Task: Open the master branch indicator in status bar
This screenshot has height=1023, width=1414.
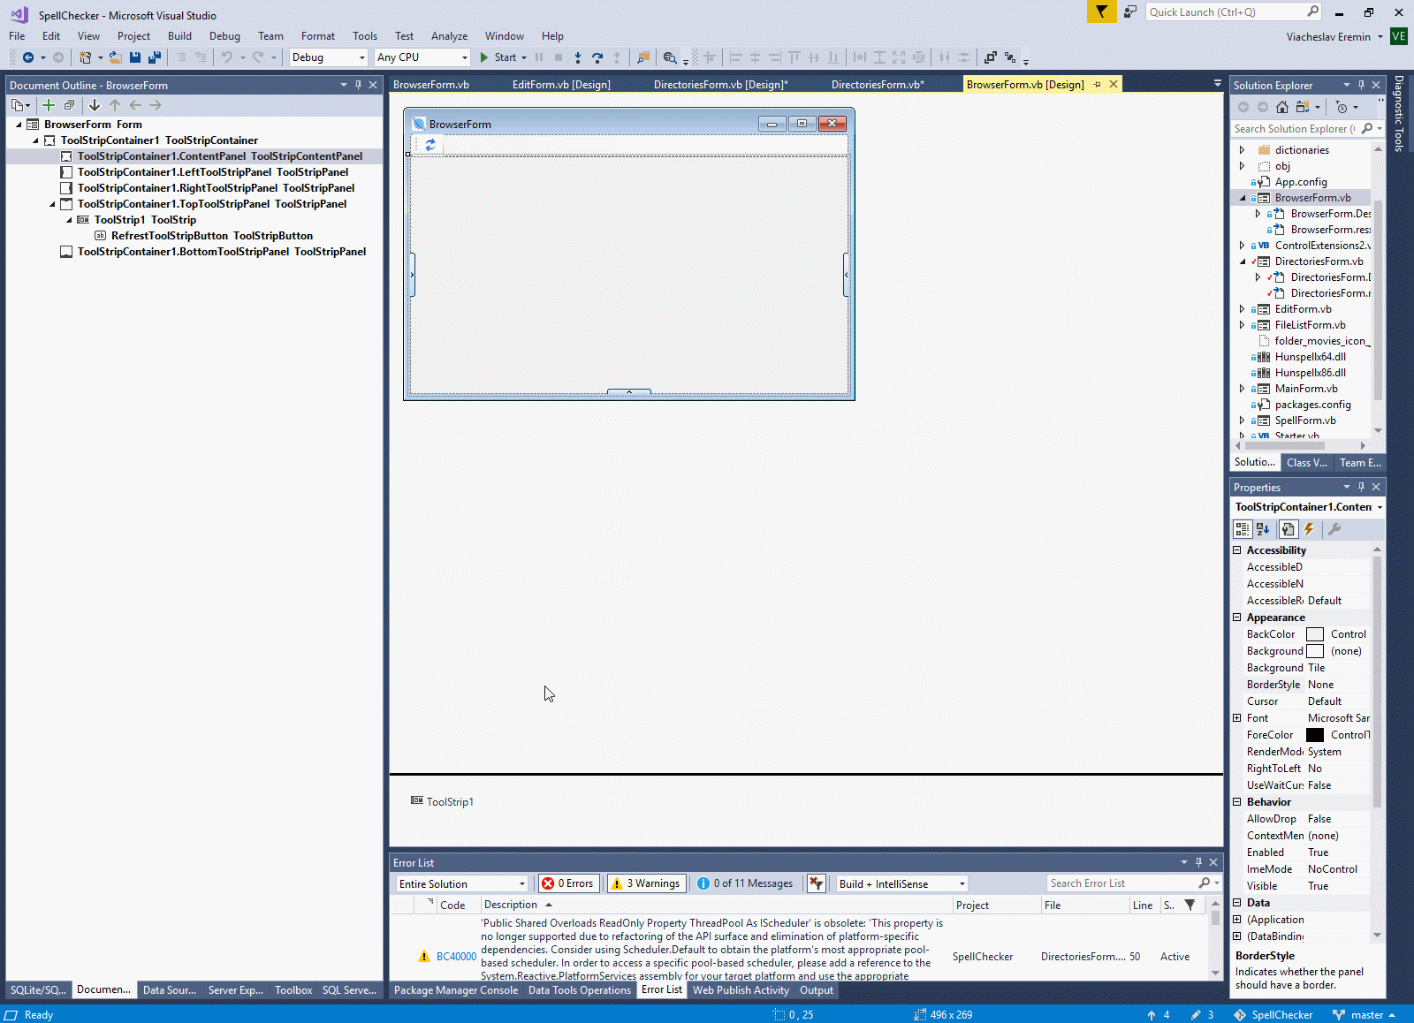Action: click(1364, 1015)
